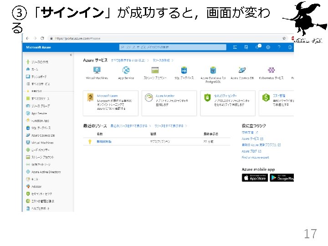Viewport: 328px width, 246px height.
Task: Open ストレージ アカウント in sidebar
Action: 40,157
